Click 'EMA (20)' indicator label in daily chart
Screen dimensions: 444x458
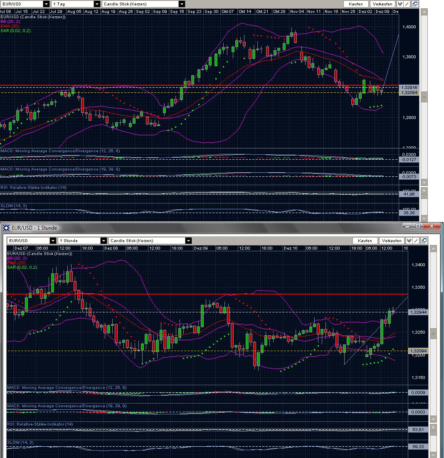10,26
